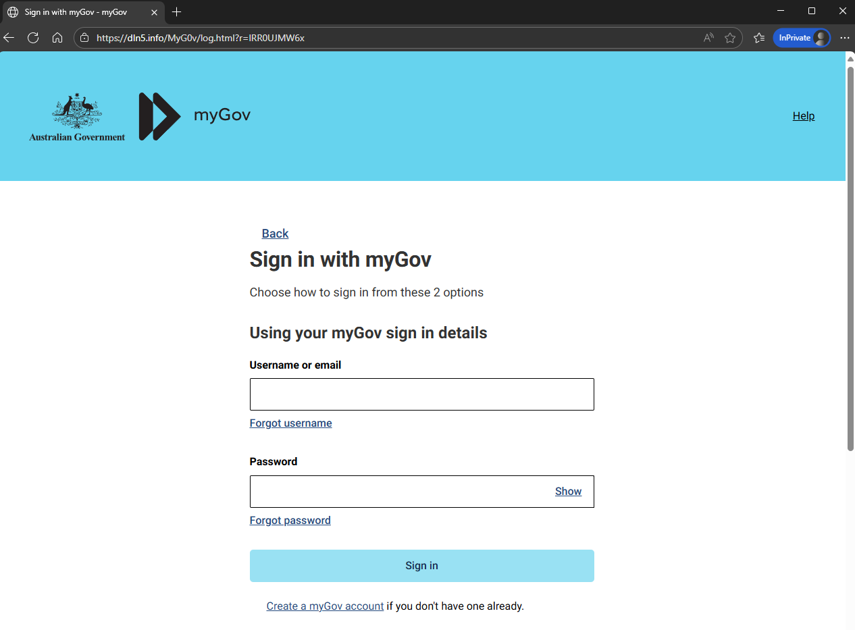Click the Sign in button
The image size is (855, 630).
tap(422, 566)
